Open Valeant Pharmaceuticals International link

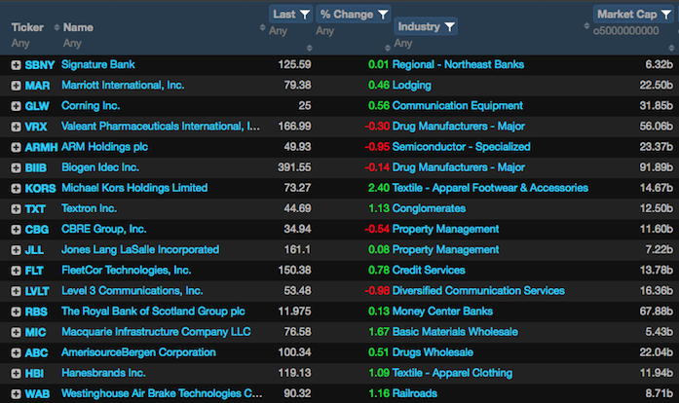[161, 127]
